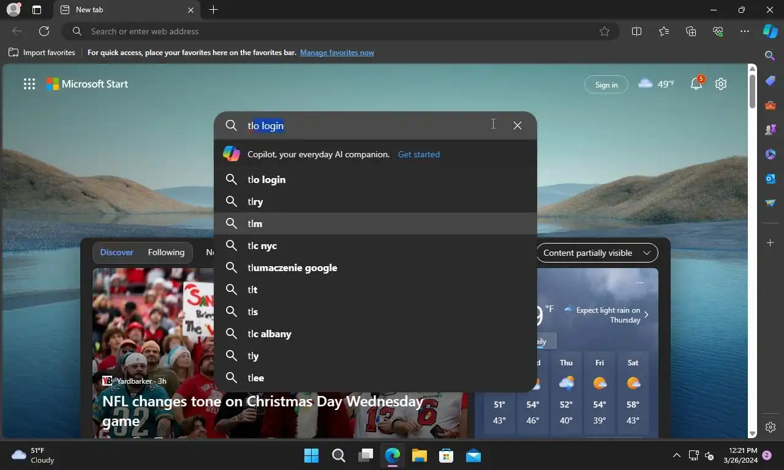Image resolution: width=784 pixels, height=470 pixels.
Task: Show hidden tray icons chevron
Action: click(x=676, y=455)
